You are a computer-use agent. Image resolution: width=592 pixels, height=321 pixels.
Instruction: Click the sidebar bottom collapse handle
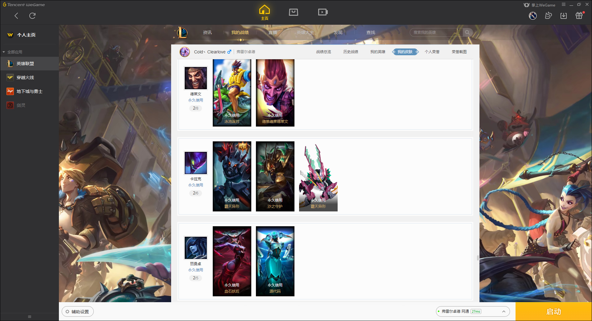[30, 317]
